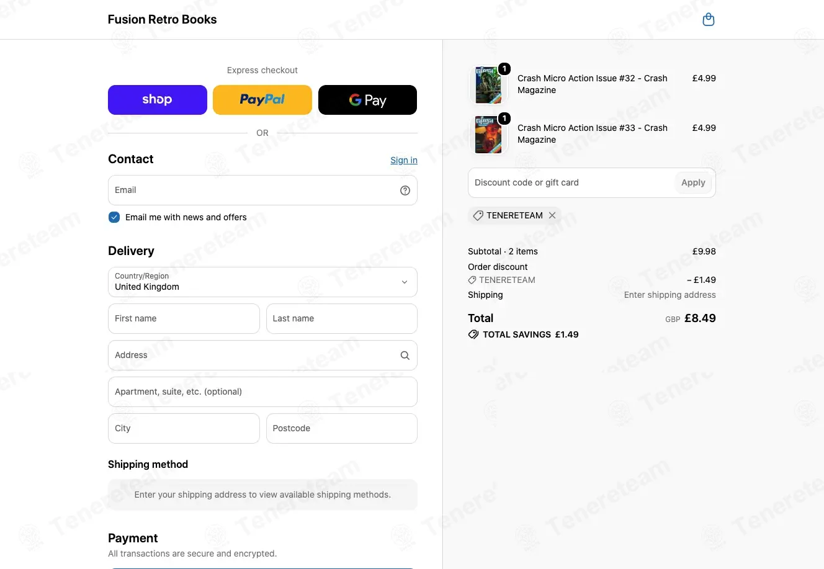The image size is (824, 569).
Task: Click the Total Savings tag icon
Action: [x=473, y=334]
